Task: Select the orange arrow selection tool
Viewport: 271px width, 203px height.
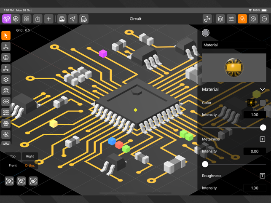Action: click(x=6, y=36)
